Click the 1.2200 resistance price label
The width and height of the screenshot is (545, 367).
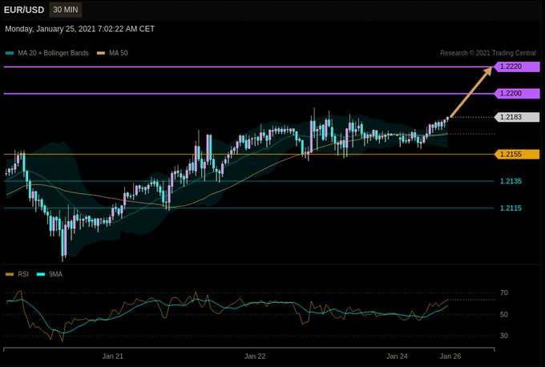click(517, 93)
